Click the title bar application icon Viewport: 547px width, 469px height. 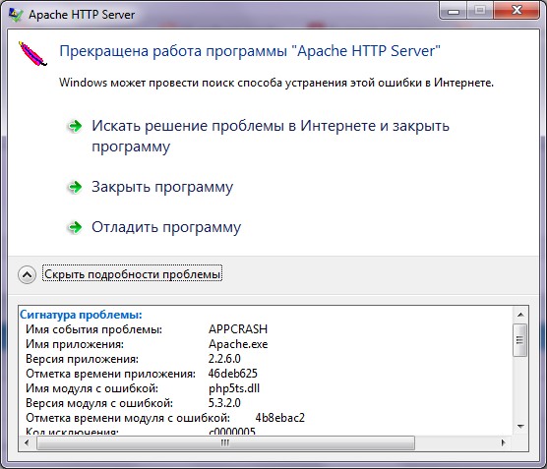click(16, 15)
